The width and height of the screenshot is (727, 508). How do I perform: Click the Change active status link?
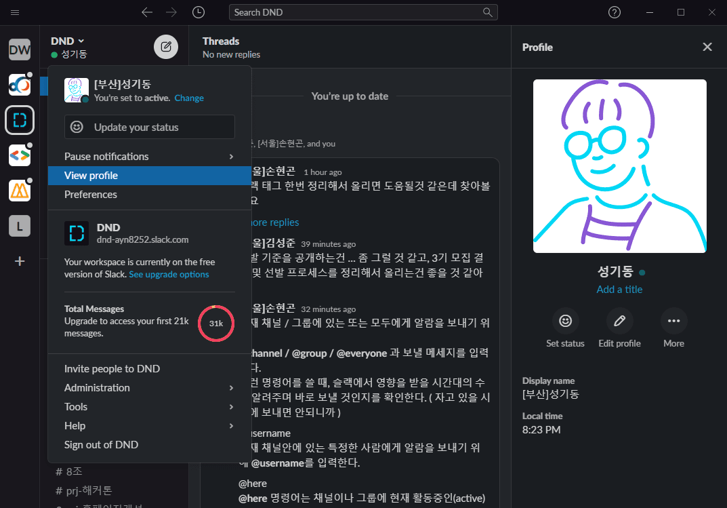pos(189,98)
